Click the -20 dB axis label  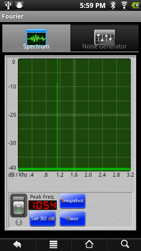(x=12, y=115)
